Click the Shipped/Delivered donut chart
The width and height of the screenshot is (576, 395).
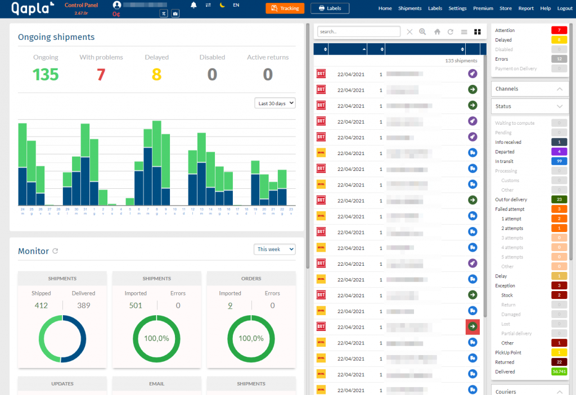pos(62,339)
